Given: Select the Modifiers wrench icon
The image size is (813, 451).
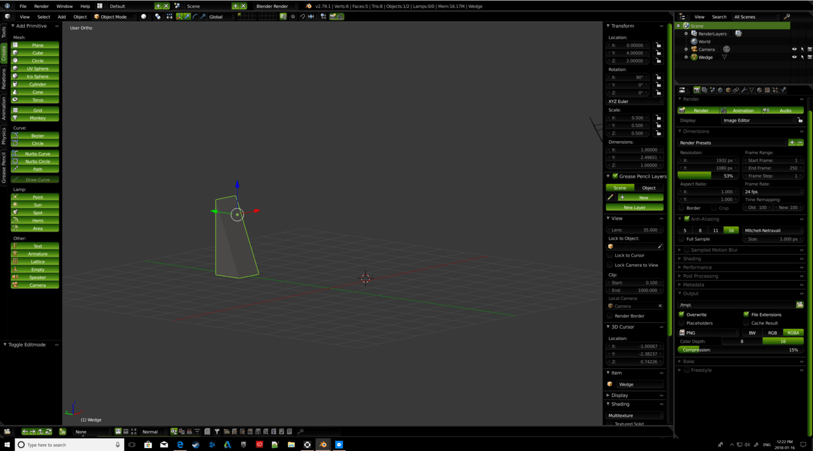Looking at the screenshot, I should click(743, 90).
